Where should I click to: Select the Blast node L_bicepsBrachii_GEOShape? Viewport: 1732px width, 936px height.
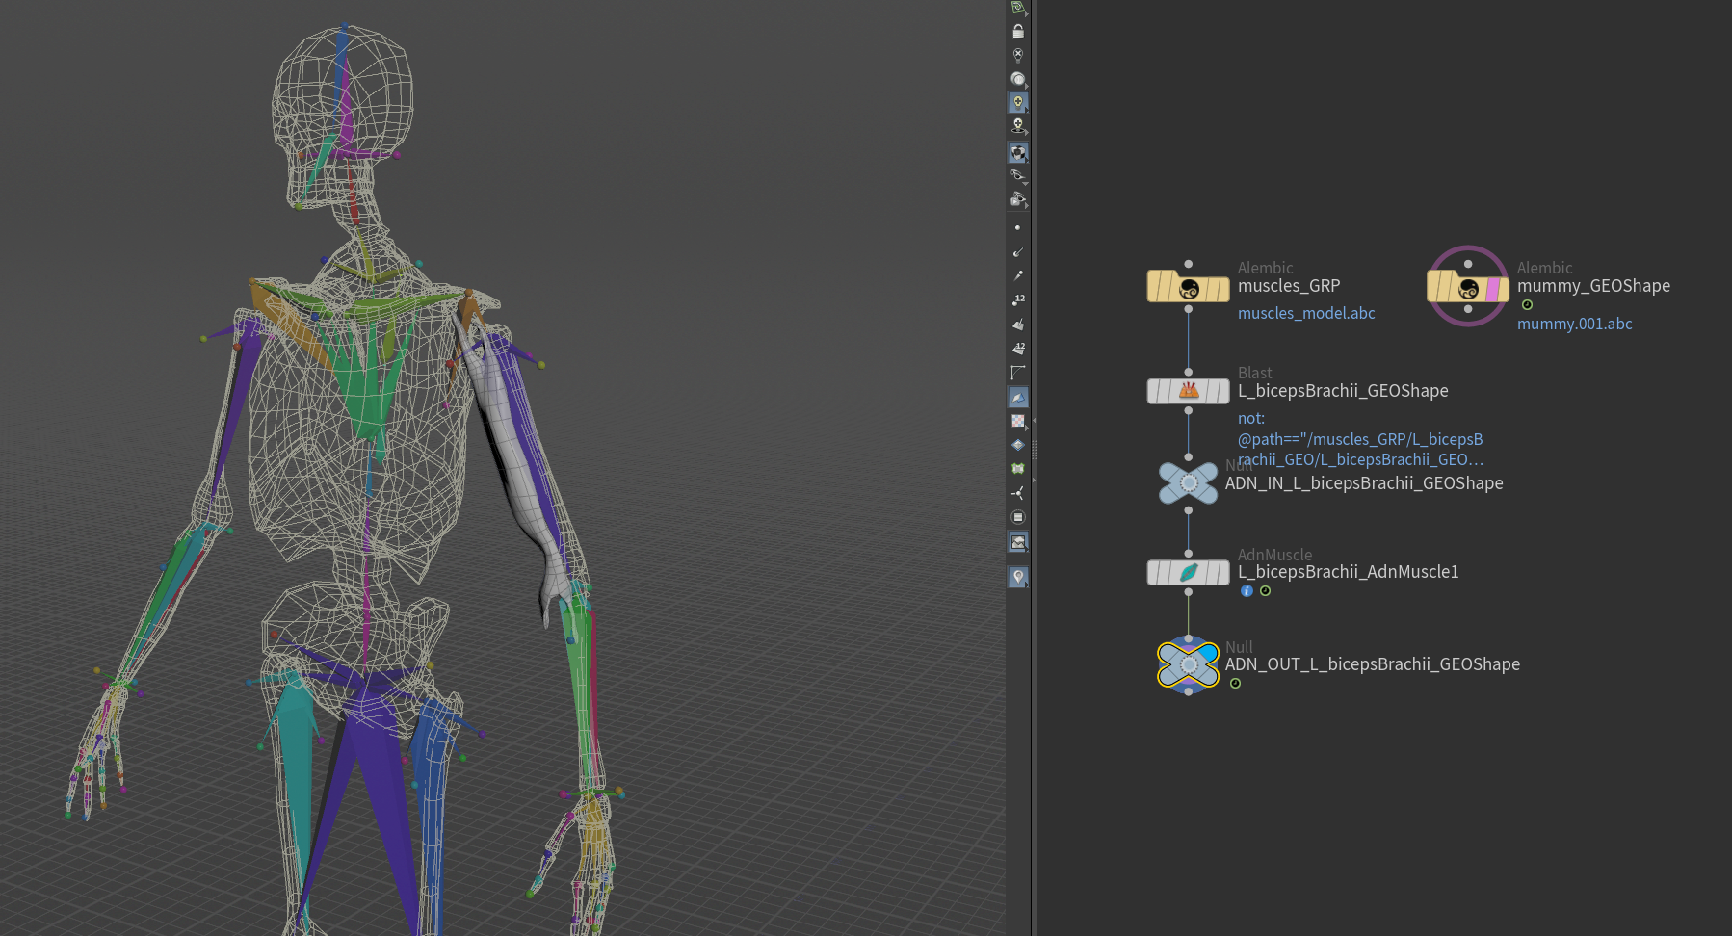(1188, 391)
